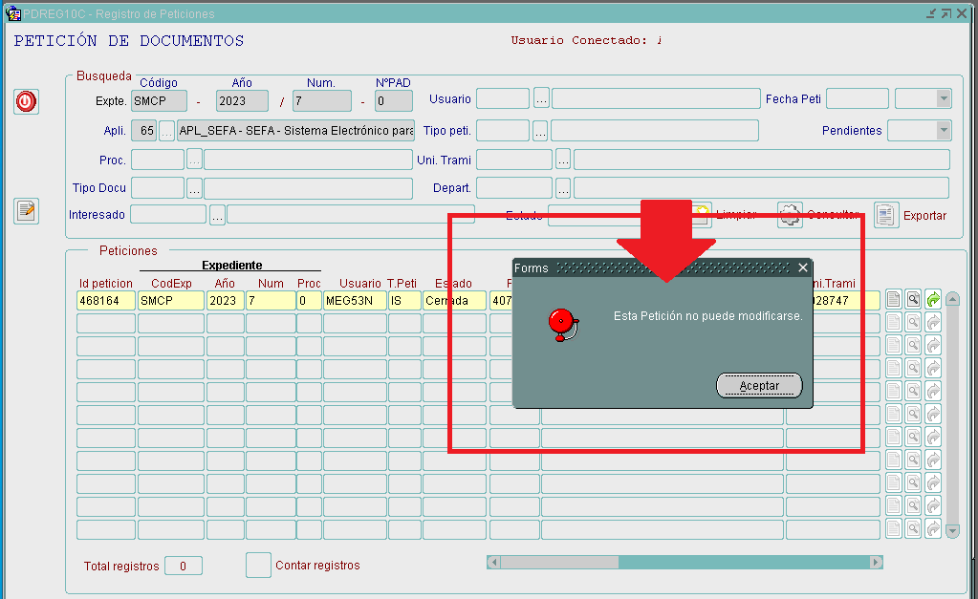The width and height of the screenshot is (978, 599).
Task: Click the red power exit icon
Action: [x=27, y=101]
